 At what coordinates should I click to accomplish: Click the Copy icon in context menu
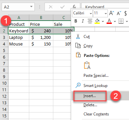pos(78,45)
